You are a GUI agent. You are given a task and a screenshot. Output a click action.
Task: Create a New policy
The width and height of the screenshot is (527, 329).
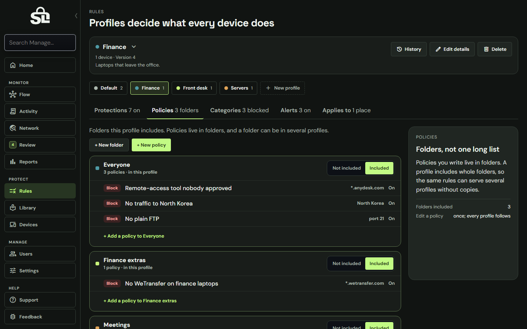151,145
